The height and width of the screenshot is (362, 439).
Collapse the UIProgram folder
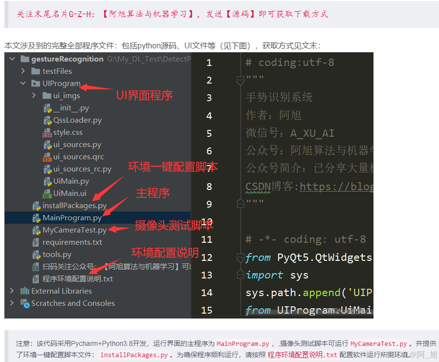(x=22, y=83)
